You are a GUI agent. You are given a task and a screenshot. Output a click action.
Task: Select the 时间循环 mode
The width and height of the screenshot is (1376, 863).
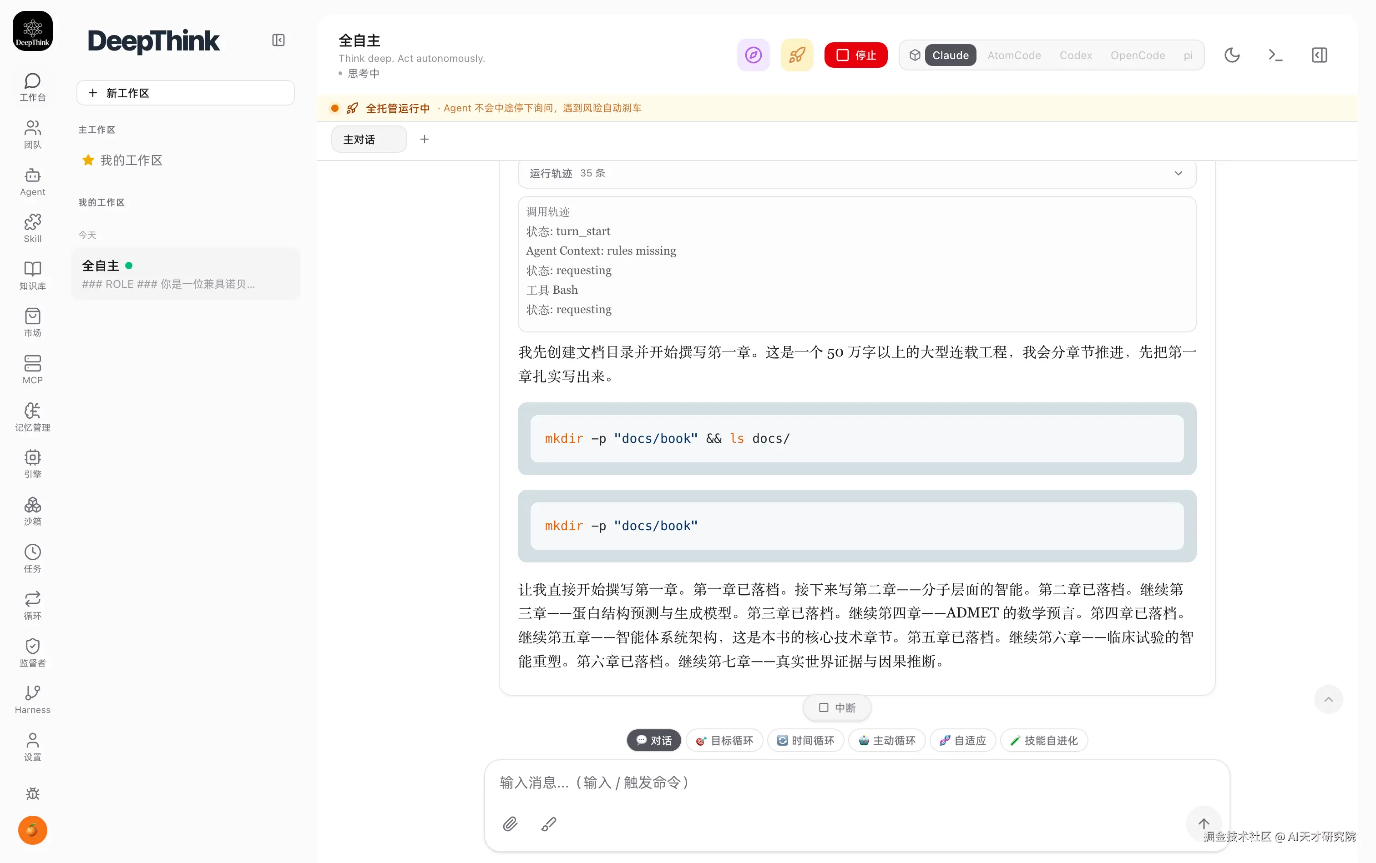click(805, 740)
